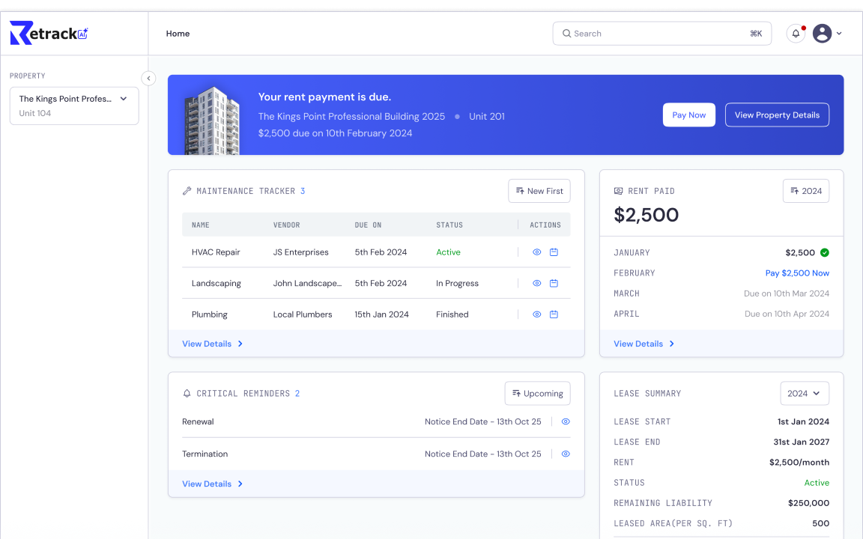Viewport: 863px width, 539px height.
Task: View HVAC Repair details via eye icon
Action: pyautogui.click(x=536, y=252)
